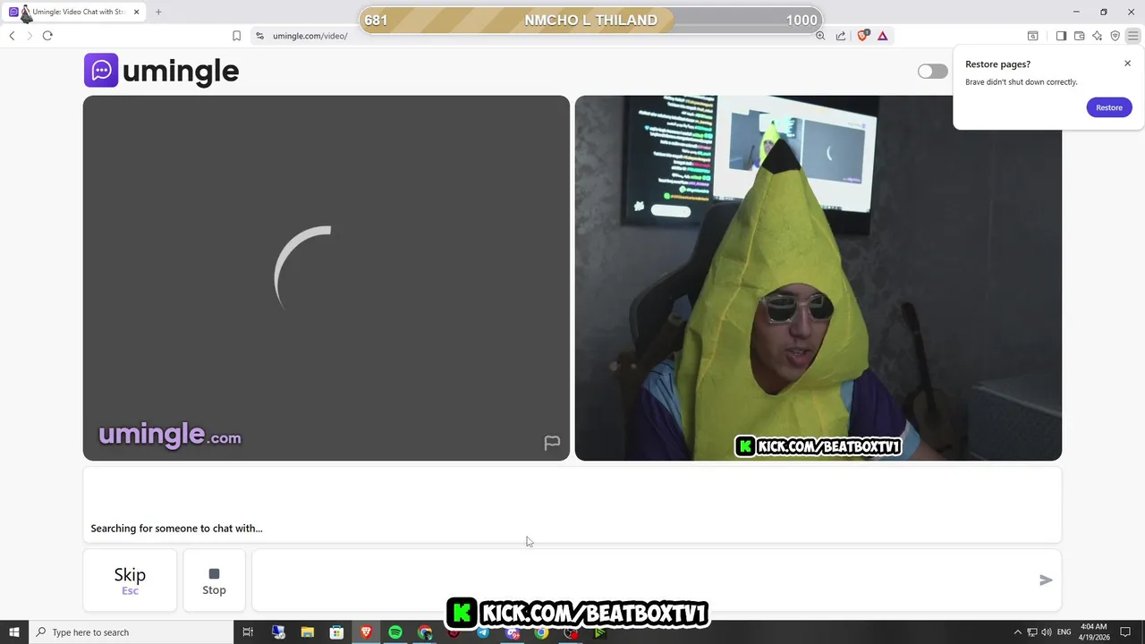Image resolution: width=1145 pixels, height=644 pixels.
Task: Click the local webcam video feed
Action: pos(818,278)
